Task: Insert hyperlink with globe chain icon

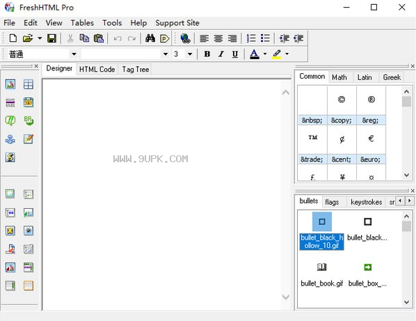Action: [185, 38]
